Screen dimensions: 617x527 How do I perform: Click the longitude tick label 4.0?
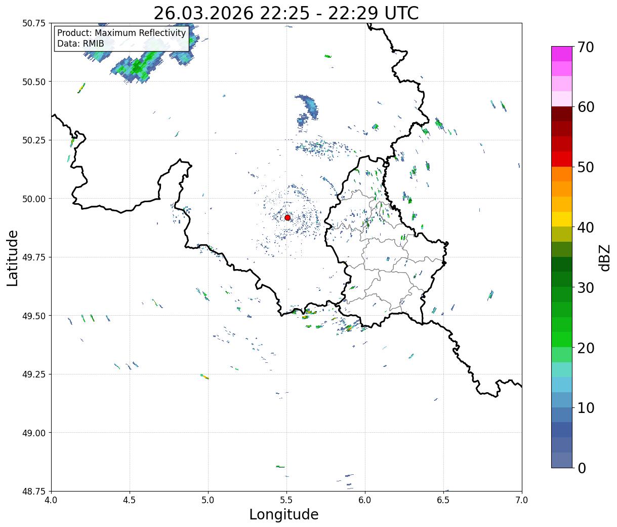click(x=51, y=500)
